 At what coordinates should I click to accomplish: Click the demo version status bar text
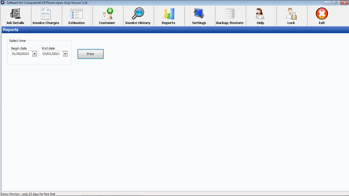pos(28,194)
